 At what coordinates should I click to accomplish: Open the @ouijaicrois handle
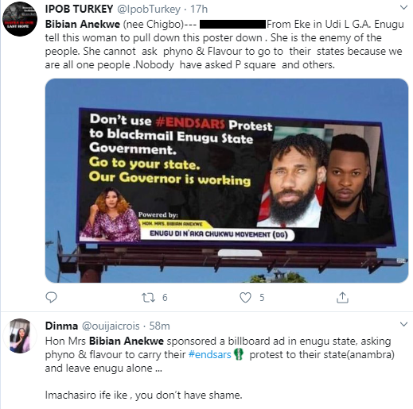pyautogui.click(x=111, y=326)
